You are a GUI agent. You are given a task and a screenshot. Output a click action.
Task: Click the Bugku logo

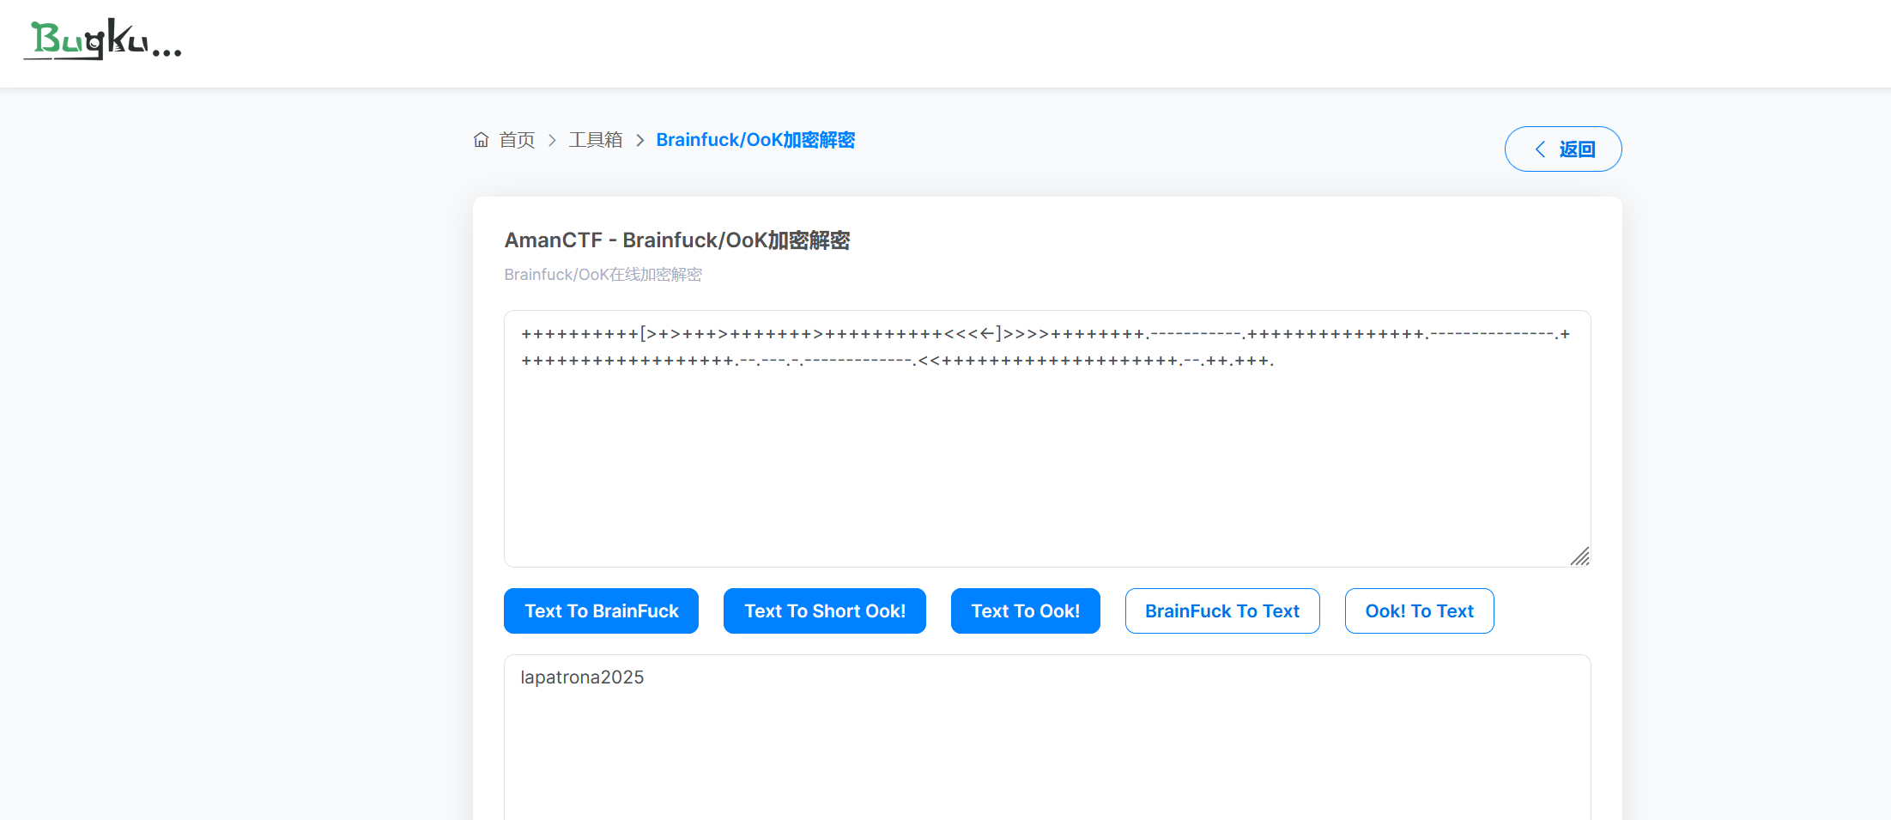[102, 39]
